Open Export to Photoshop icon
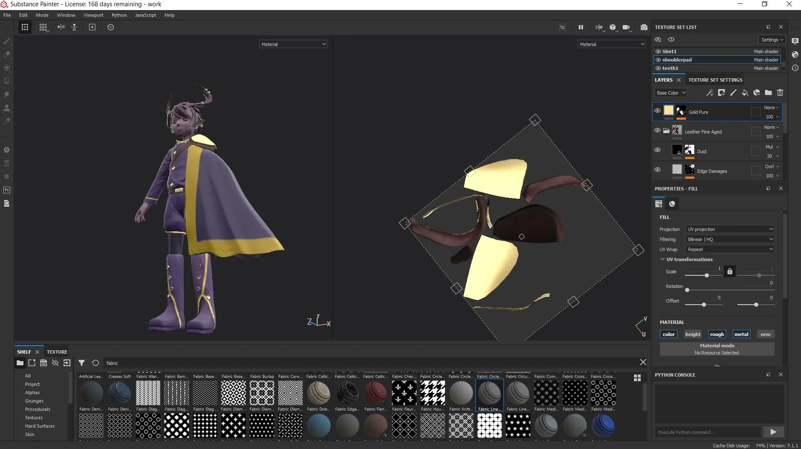The height and width of the screenshot is (449, 801). tap(7, 190)
